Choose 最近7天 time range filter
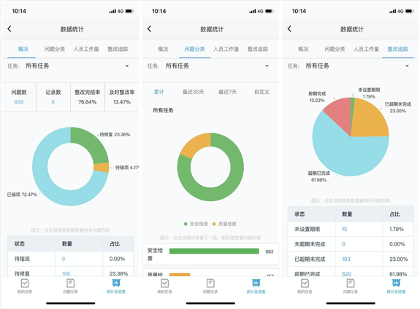The height and width of the screenshot is (309, 420). [x=227, y=92]
